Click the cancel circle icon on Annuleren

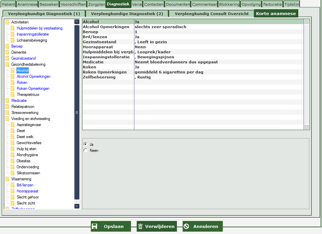(x=186, y=226)
